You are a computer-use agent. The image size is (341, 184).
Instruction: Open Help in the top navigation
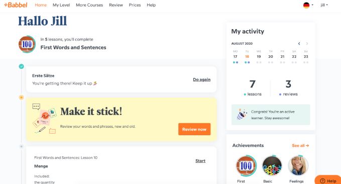[151, 5]
